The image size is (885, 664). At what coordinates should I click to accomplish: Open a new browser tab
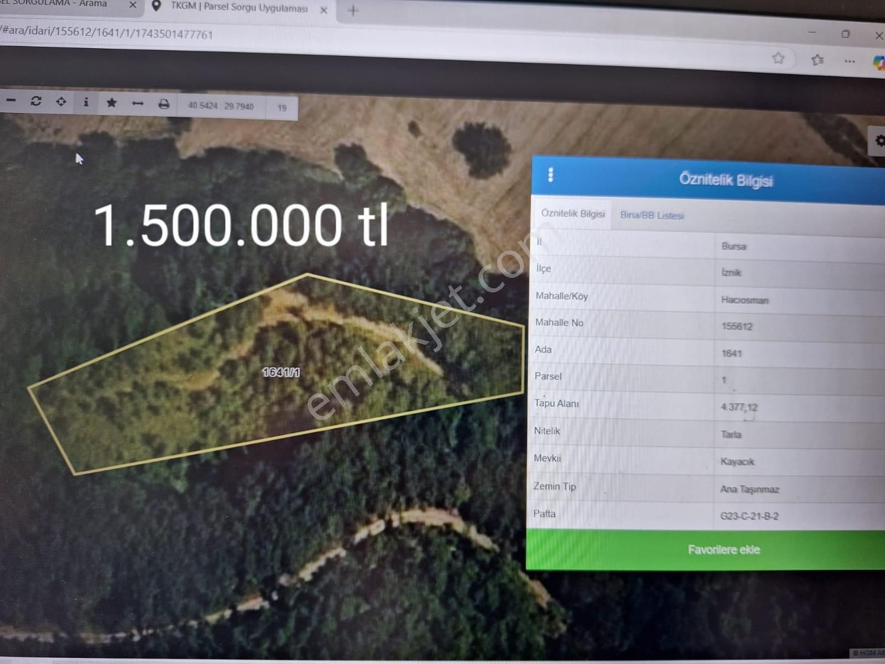click(353, 11)
